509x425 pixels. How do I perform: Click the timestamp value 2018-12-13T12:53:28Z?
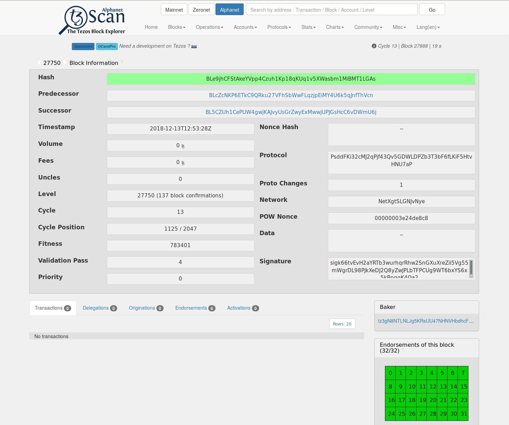click(180, 129)
